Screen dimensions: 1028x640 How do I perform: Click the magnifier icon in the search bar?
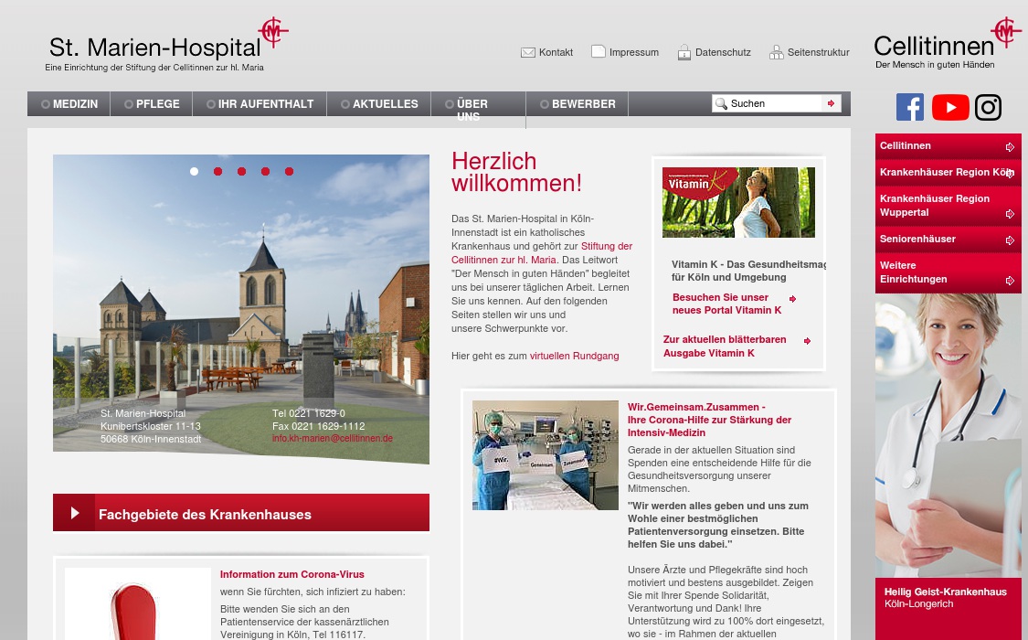[721, 103]
